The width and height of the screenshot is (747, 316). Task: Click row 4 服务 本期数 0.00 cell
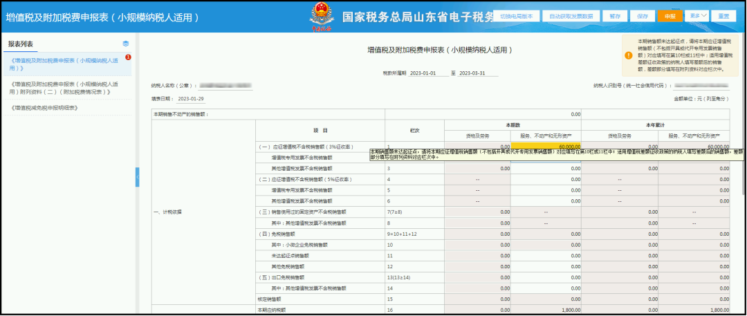tap(546, 179)
